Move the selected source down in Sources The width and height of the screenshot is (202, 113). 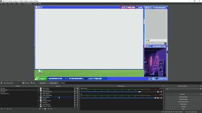pos(51,109)
